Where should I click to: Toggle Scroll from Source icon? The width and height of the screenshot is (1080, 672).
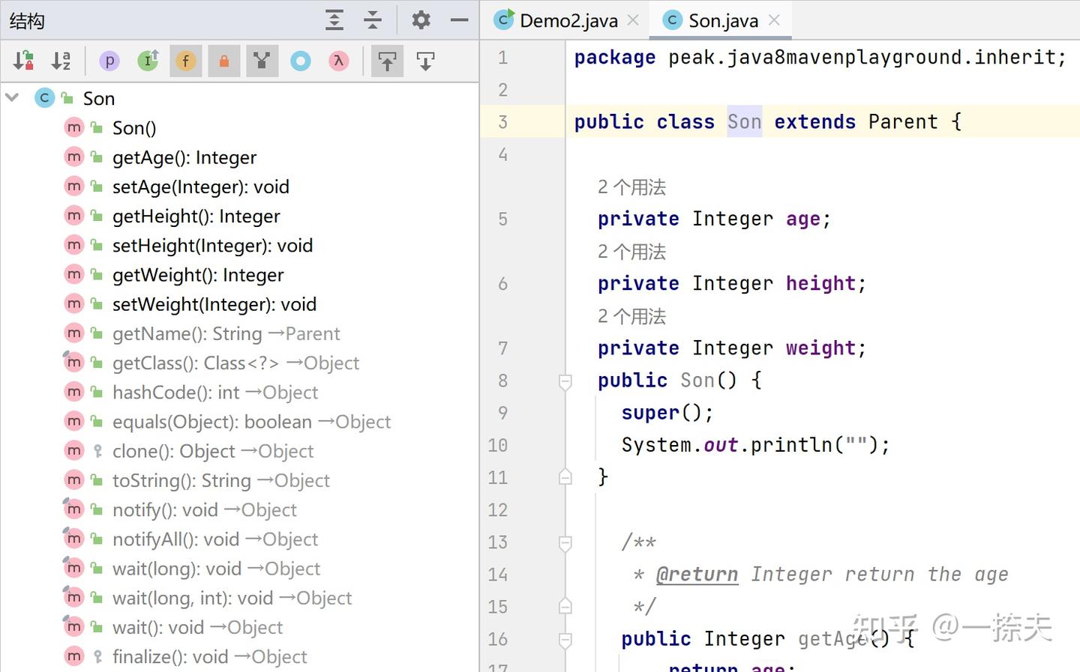pyautogui.click(x=387, y=61)
